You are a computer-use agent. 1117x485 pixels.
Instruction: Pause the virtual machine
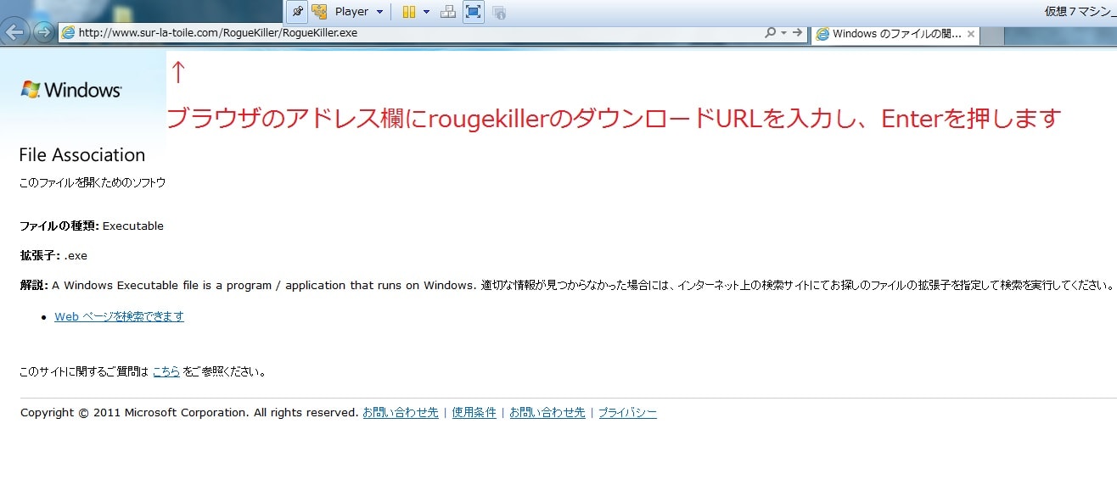408,12
